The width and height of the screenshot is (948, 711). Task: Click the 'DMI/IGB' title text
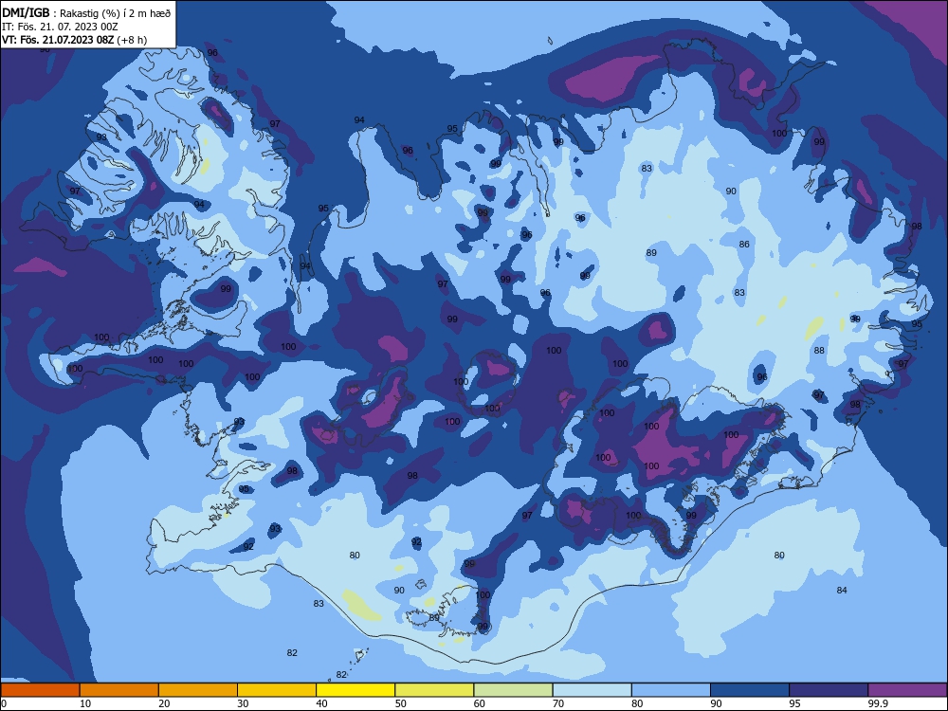[26, 12]
